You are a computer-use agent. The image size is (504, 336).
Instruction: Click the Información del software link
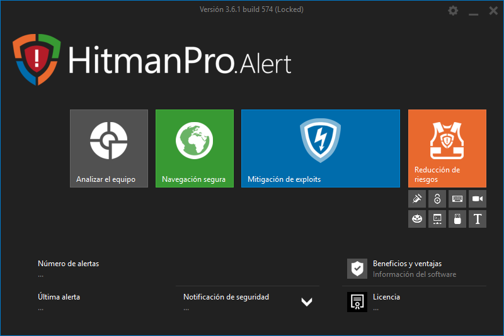click(x=415, y=274)
